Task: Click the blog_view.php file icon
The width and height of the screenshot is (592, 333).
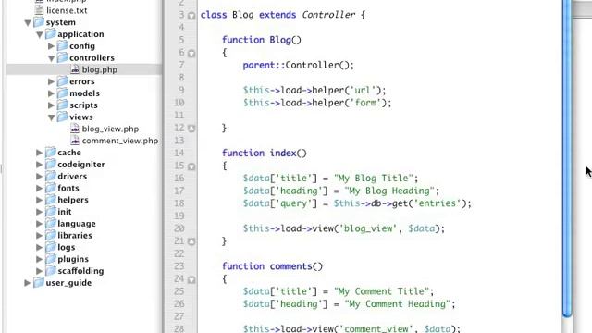Action: click(75, 129)
